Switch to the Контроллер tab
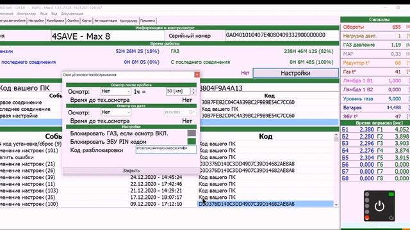The image size is (410, 230). point(129,20)
